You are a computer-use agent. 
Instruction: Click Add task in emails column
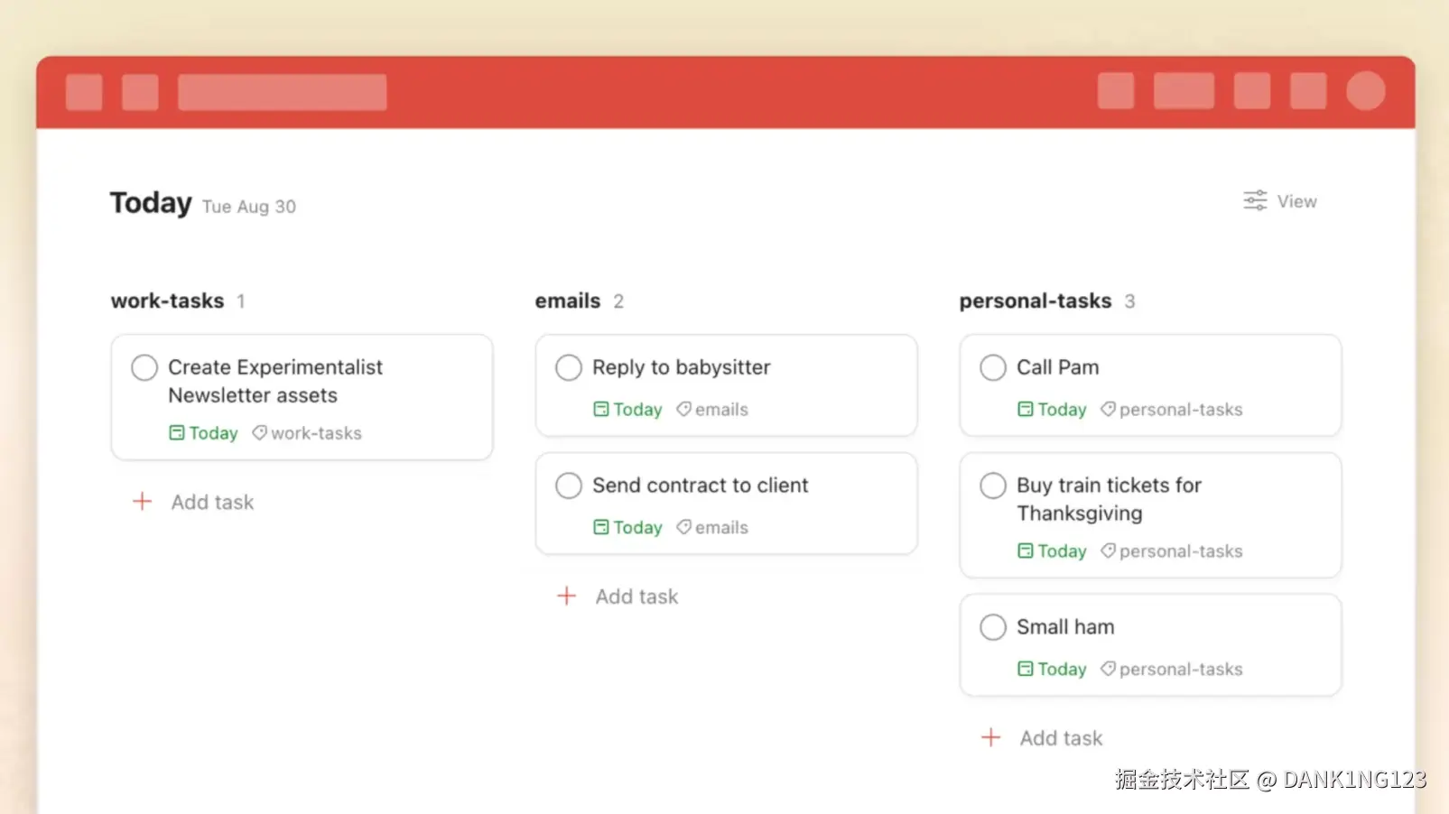click(636, 597)
